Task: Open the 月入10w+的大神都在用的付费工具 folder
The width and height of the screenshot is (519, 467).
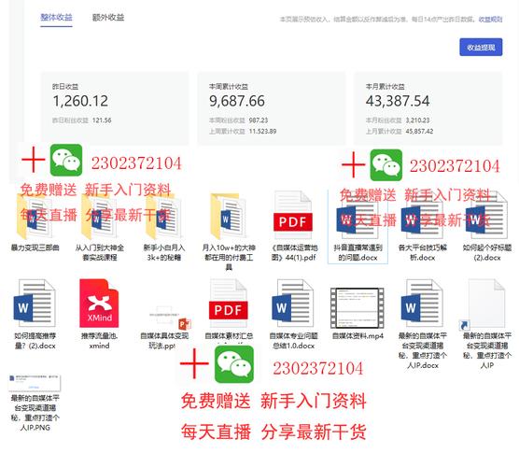Action: (x=229, y=230)
